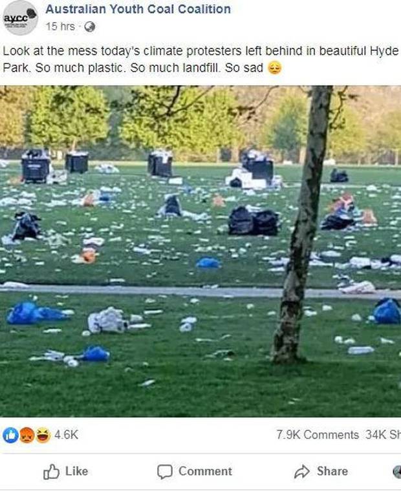401x493 pixels.
Task: Click the Share arrow icon
Action: pos(302,472)
